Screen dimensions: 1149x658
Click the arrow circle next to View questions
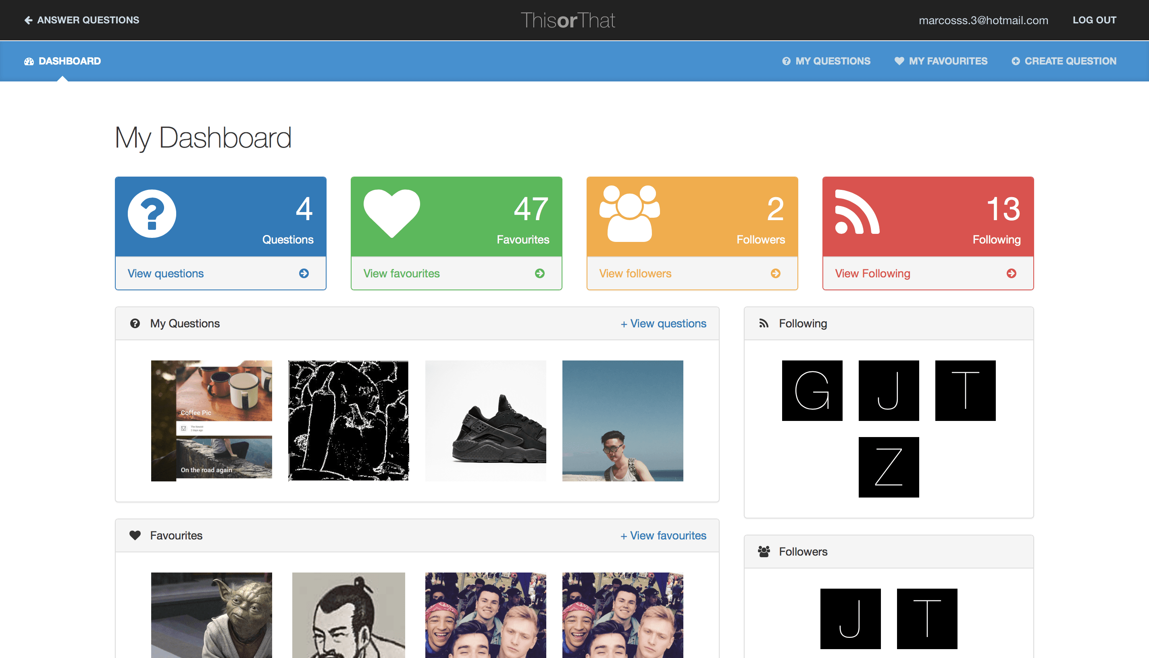click(304, 273)
